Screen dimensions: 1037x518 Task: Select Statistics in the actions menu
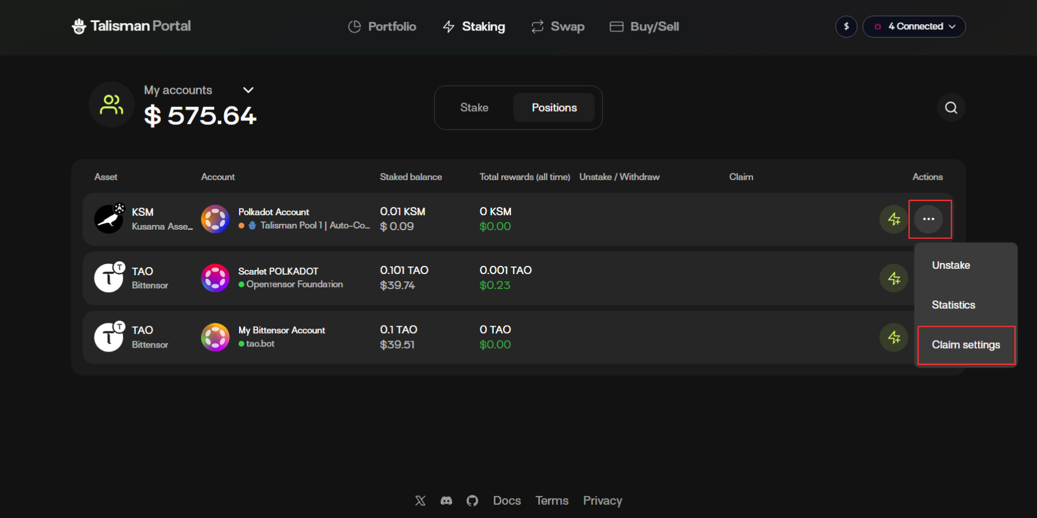point(953,305)
